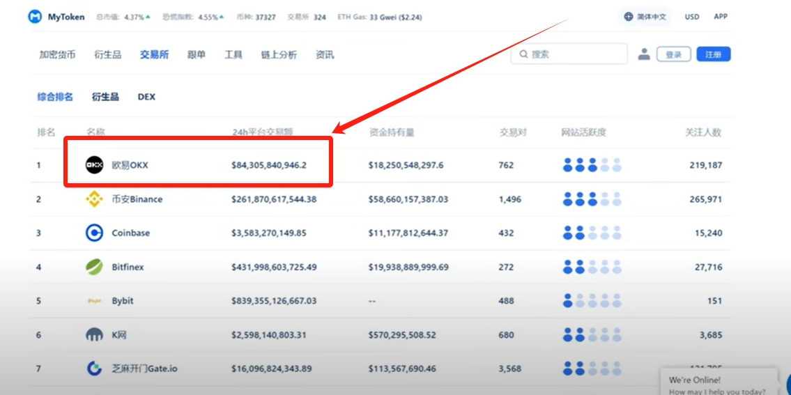Open the 欧易OKX exchange link
This screenshot has height=395, width=791.
tap(130, 165)
